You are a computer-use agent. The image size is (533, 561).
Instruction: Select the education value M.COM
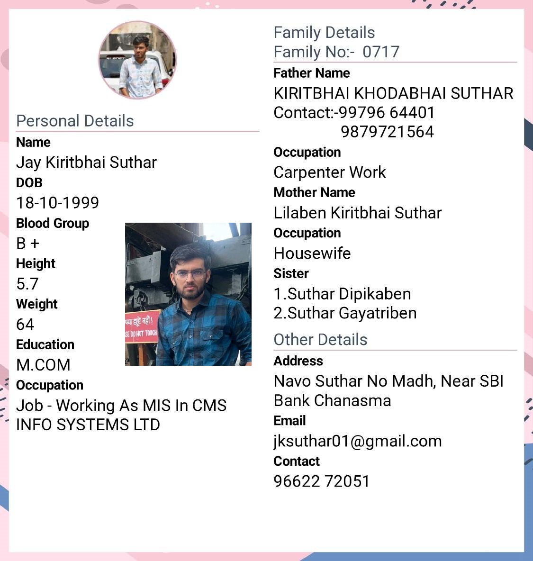click(43, 365)
